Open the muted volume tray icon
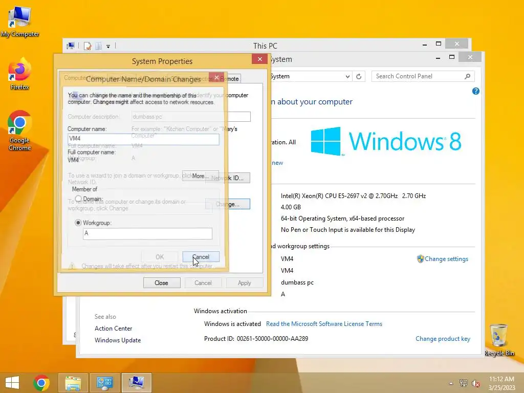Screen dimensions: 524x393 click(476, 383)
